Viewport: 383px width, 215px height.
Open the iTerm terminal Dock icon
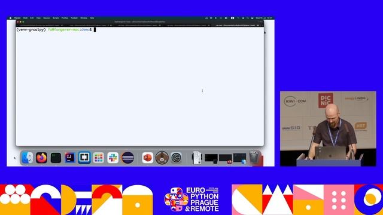pos(56,158)
